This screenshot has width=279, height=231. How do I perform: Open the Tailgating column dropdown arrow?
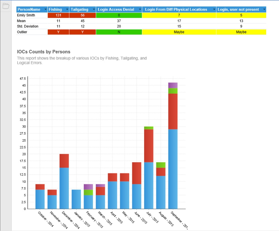click(93, 9)
